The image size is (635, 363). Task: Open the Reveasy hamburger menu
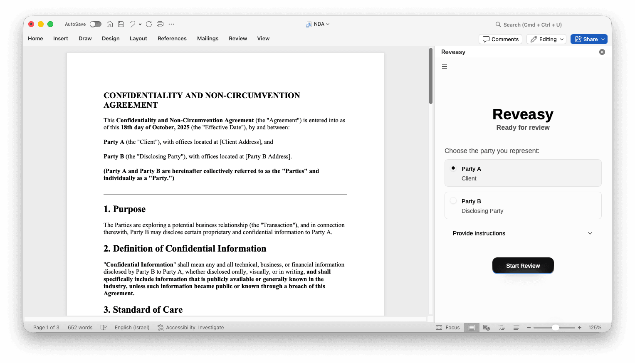[445, 67]
